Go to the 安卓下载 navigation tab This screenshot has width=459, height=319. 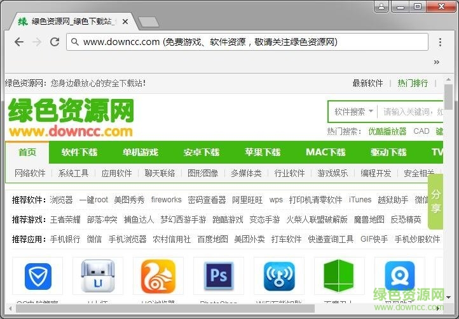click(x=202, y=152)
